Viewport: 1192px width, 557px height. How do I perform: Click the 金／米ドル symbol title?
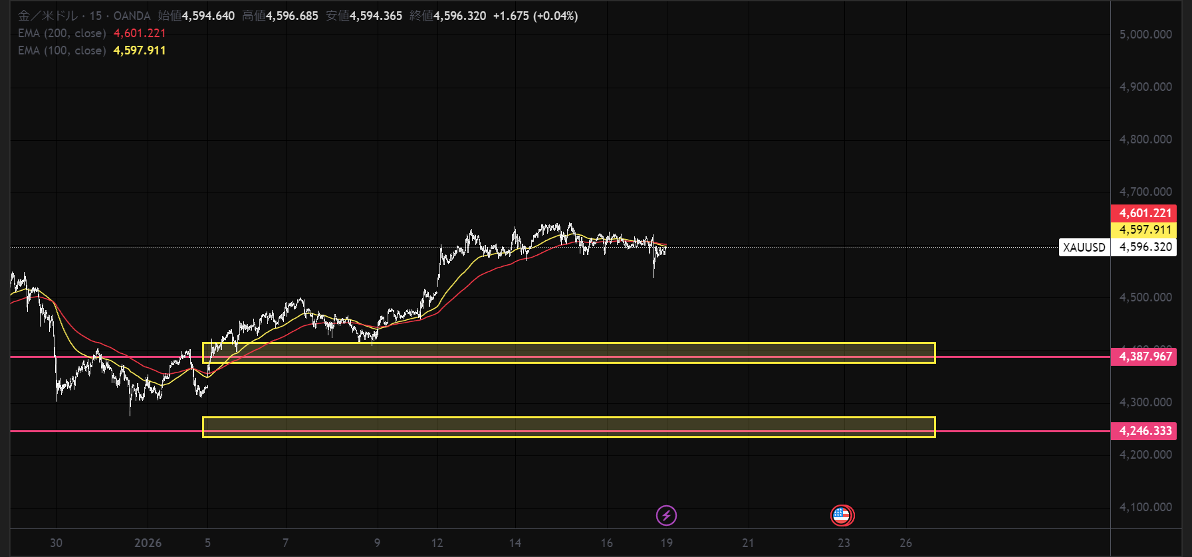click(47, 16)
